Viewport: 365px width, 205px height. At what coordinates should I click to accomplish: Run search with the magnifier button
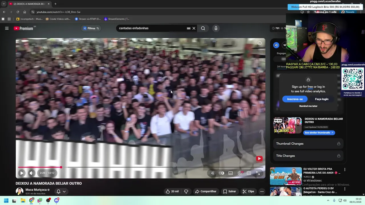click(x=203, y=28)
